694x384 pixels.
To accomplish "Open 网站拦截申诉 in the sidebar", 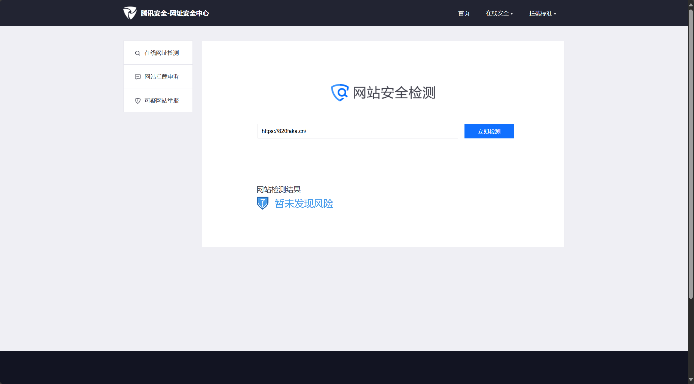I will tap(161, 77).
